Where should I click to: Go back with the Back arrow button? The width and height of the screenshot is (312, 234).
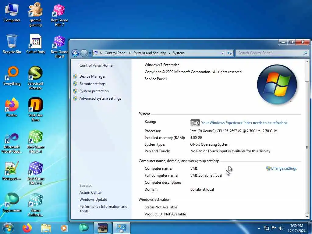[x=76, y=53]
